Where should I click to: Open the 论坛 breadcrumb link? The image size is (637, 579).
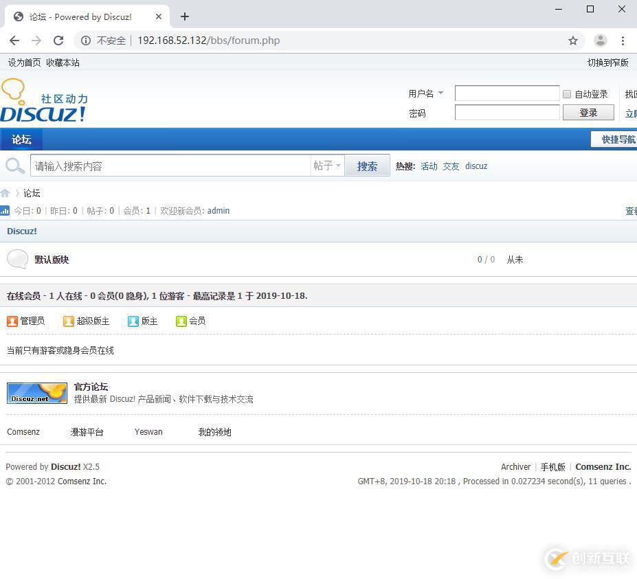tap(32, 193)
